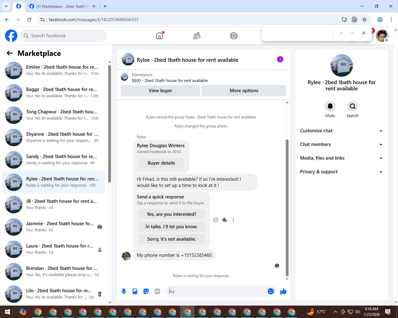Image resolution: width=398 pixels, height=318 pixels.
Task: Expand the Privacy & support section
Action: point(342,172)
